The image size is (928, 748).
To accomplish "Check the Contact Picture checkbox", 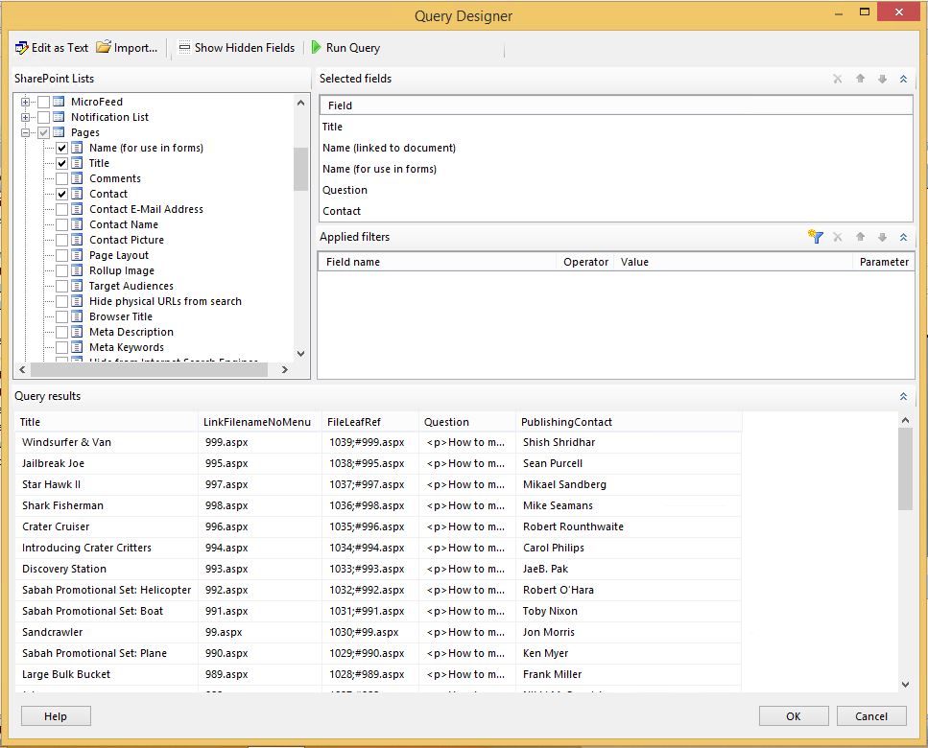I will click(62, 240).
